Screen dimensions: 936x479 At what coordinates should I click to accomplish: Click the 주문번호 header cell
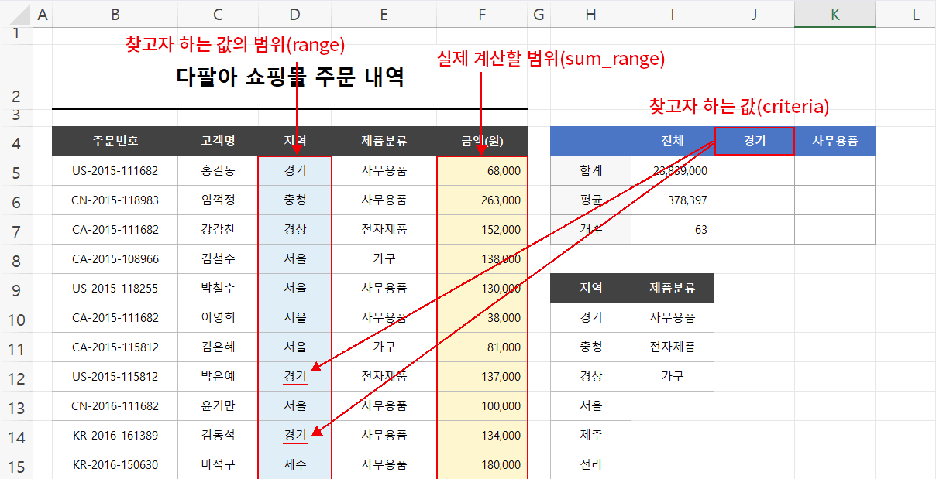tap(115, 141)
